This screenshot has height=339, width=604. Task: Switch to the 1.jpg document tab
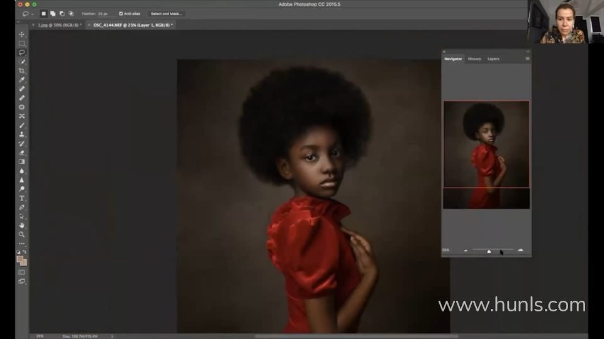58,25
